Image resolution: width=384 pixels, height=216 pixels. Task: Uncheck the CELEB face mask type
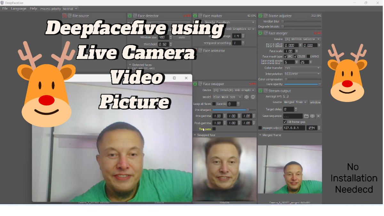coord(295,56)
